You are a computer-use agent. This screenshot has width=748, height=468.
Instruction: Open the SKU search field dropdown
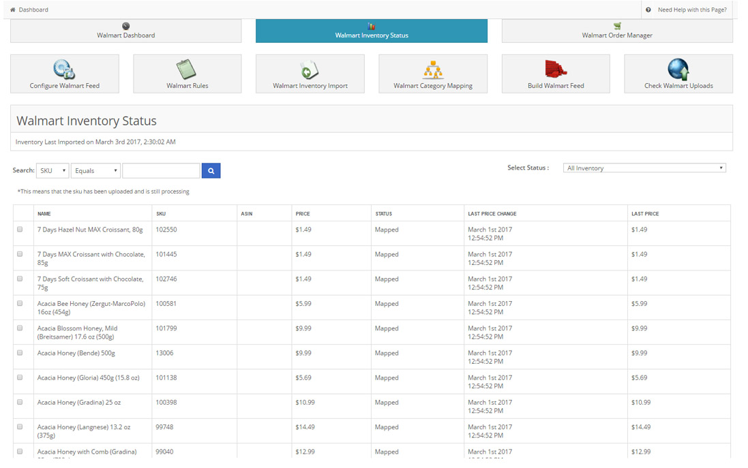point(53,170)
